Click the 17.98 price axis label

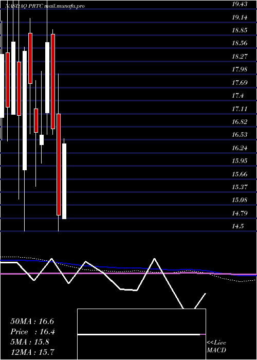tap(240, 69)
